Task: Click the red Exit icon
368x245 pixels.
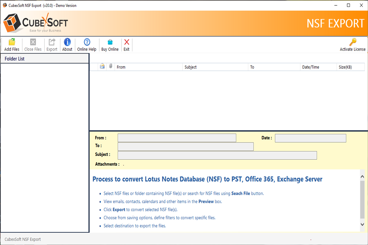Action: [x=126, y=42]
